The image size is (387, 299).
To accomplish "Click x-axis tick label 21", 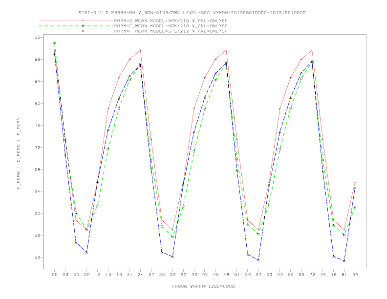I will point(129,275).
